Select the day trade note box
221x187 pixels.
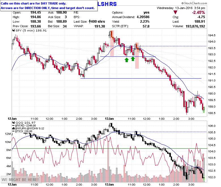49,6
